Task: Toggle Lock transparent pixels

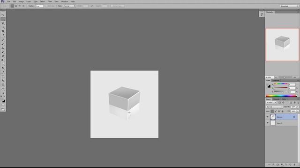Action: (272, 111)
